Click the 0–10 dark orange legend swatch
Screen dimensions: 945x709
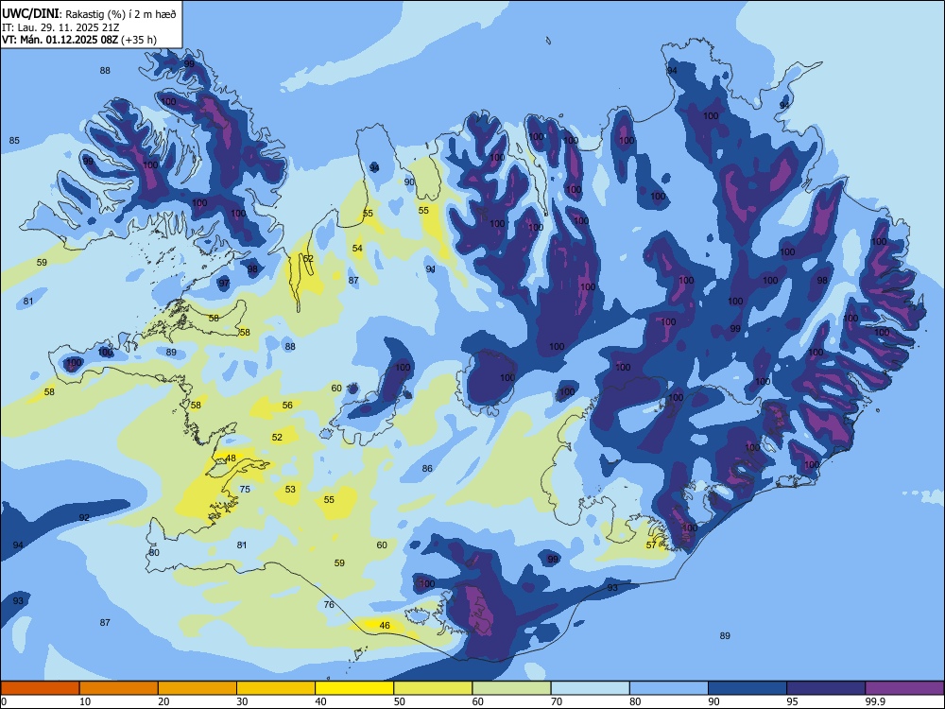tap(40, 688)
